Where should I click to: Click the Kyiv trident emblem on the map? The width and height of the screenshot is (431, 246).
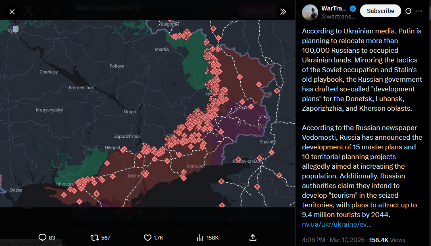click(x=16, y=29)
